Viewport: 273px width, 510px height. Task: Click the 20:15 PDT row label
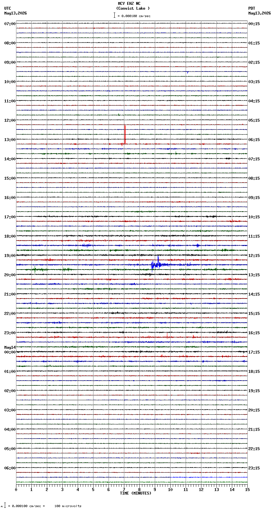click(x=254, y=410)
